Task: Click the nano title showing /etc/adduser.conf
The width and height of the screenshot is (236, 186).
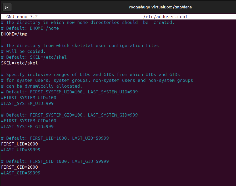Action: click(x=165, y=16)
